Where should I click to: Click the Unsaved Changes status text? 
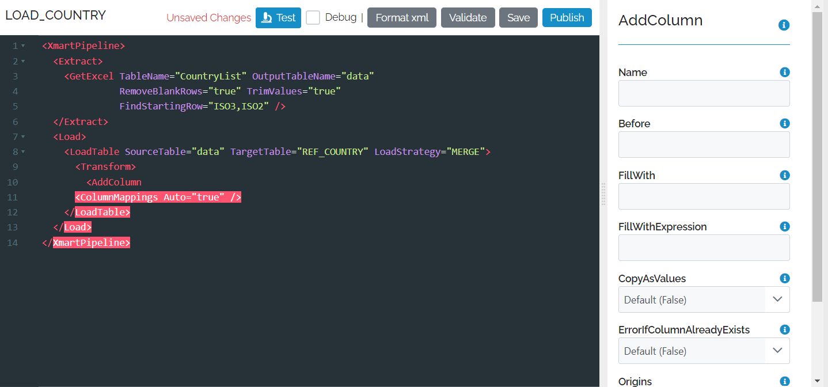tap(208, 18)
